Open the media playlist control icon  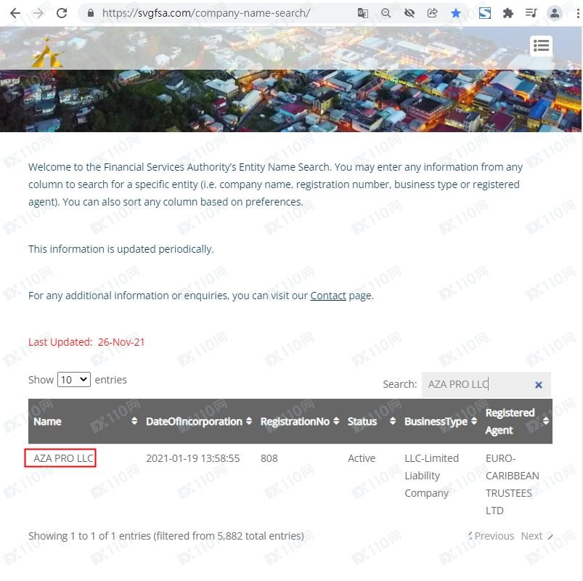pos(531,13)
